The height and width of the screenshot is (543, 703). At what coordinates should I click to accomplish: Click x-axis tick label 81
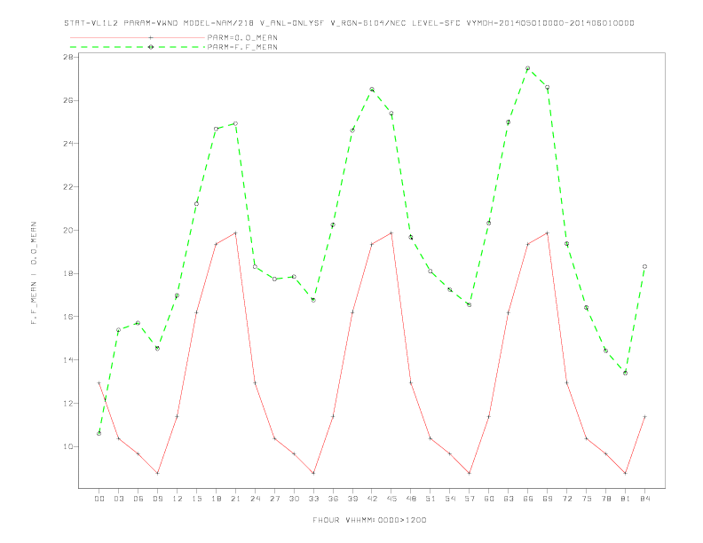[626, 499]
